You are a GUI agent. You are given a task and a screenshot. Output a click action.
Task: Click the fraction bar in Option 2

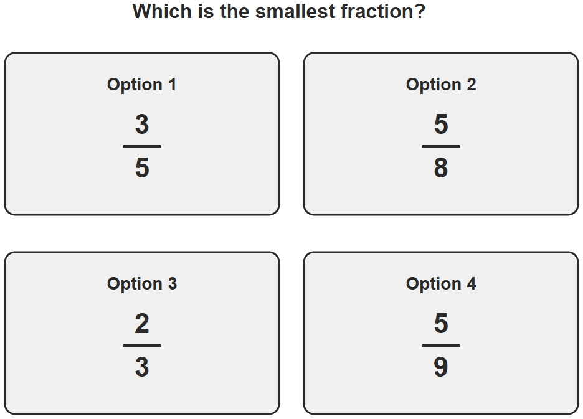coord(441,146)
